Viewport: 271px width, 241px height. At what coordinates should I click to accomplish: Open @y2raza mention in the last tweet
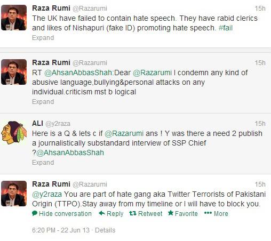click(47, 194)
